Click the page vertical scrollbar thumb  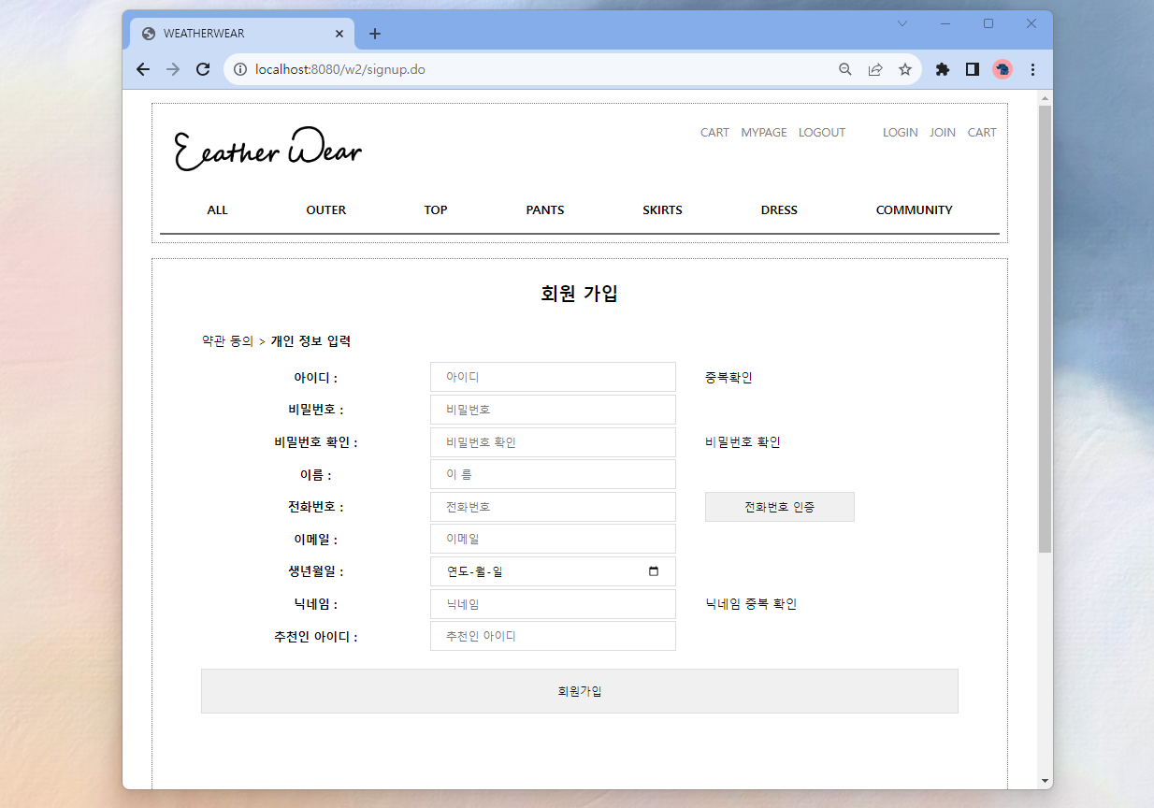point(1046,328)
